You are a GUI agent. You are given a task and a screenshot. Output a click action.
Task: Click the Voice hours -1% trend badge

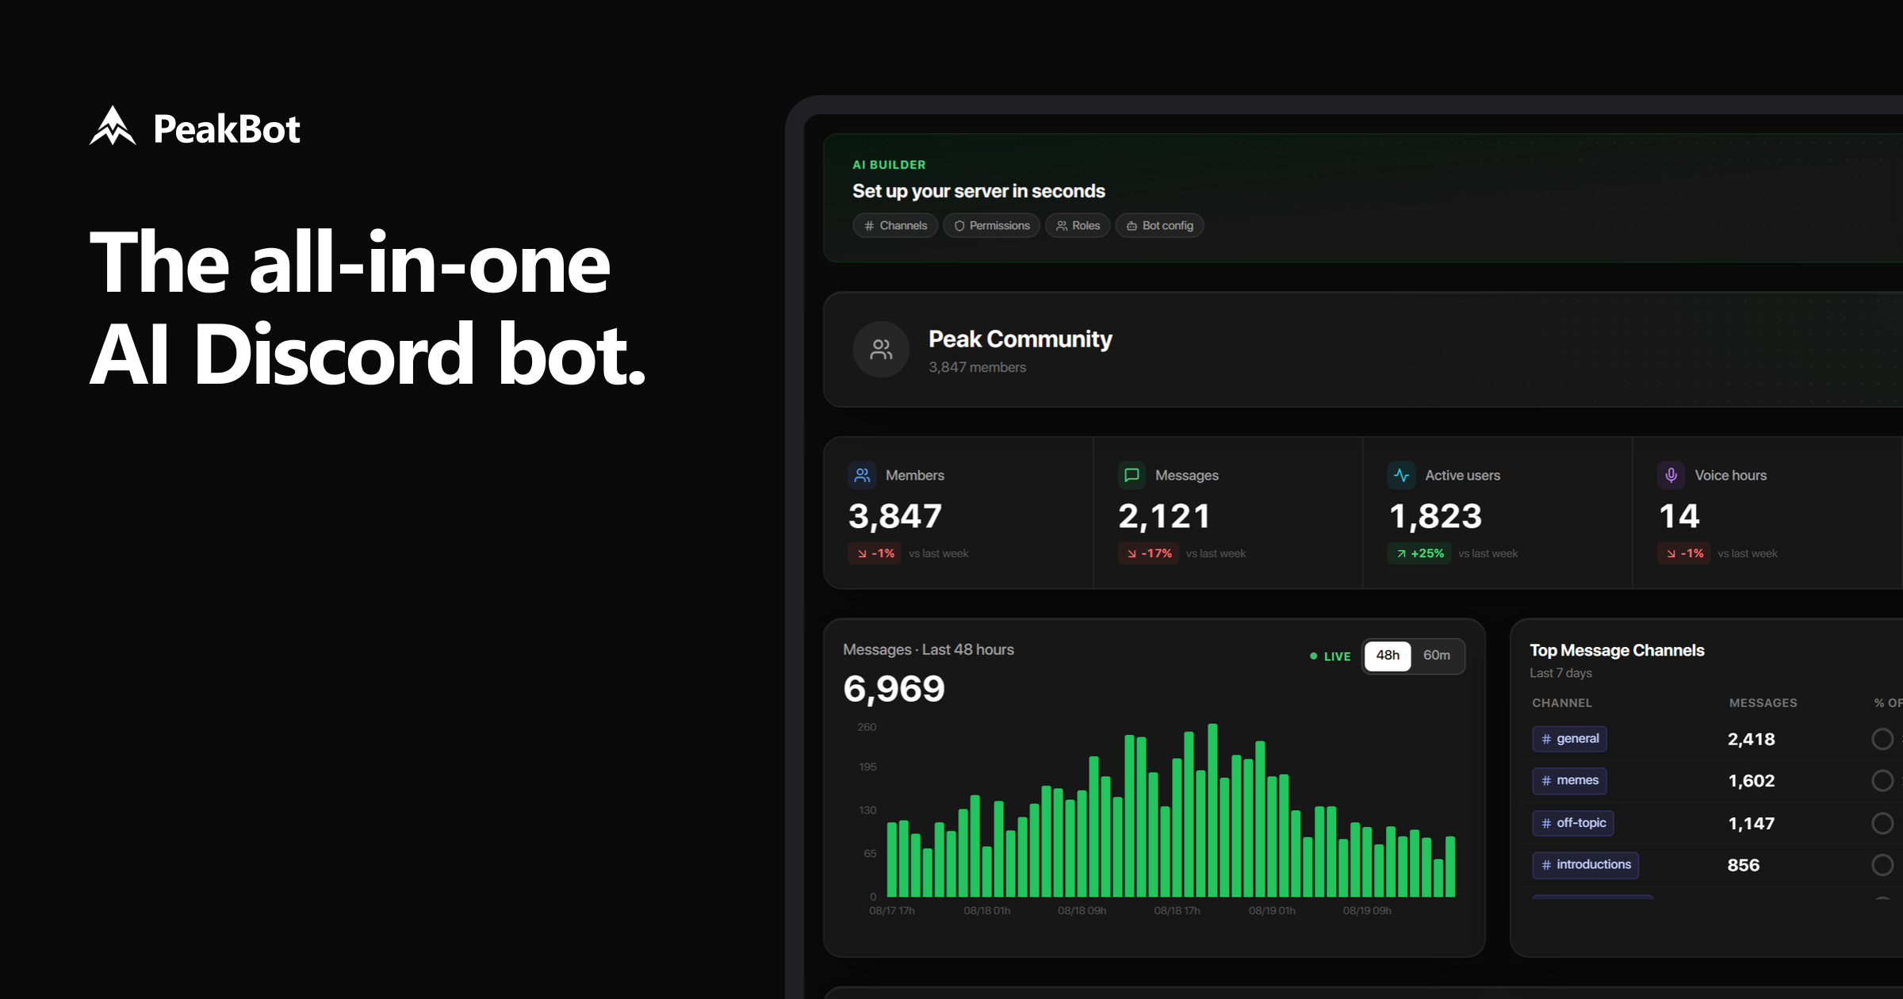click(1683, 553)
